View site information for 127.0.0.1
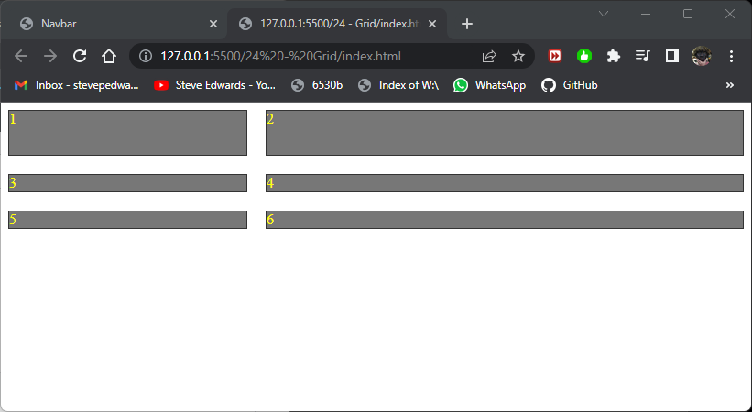Image resolution: width=752 pixels, height=412 pixels. coord(146,56)
